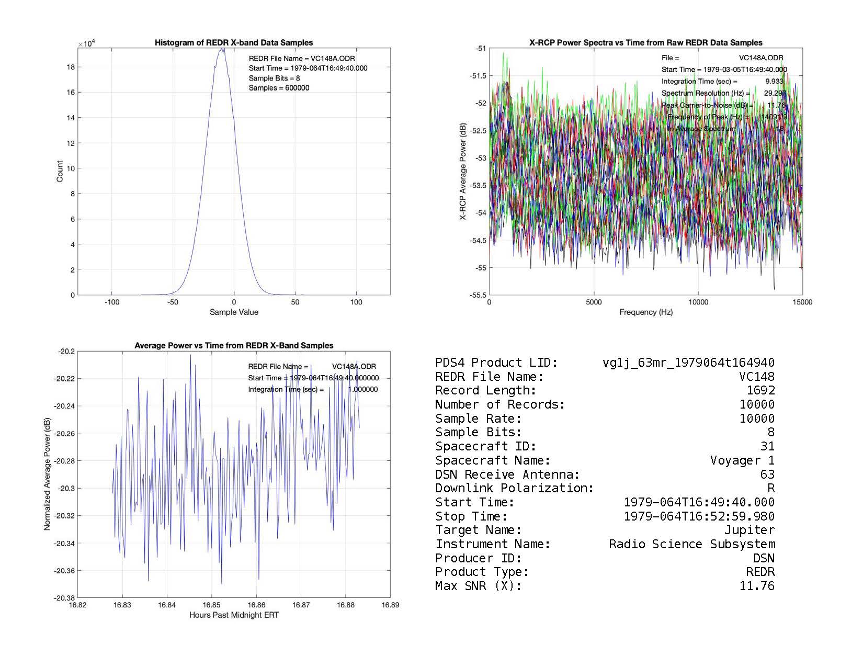
Task: Select the Frequency (Hz) axis label
Action: click(x=645, y=312)
